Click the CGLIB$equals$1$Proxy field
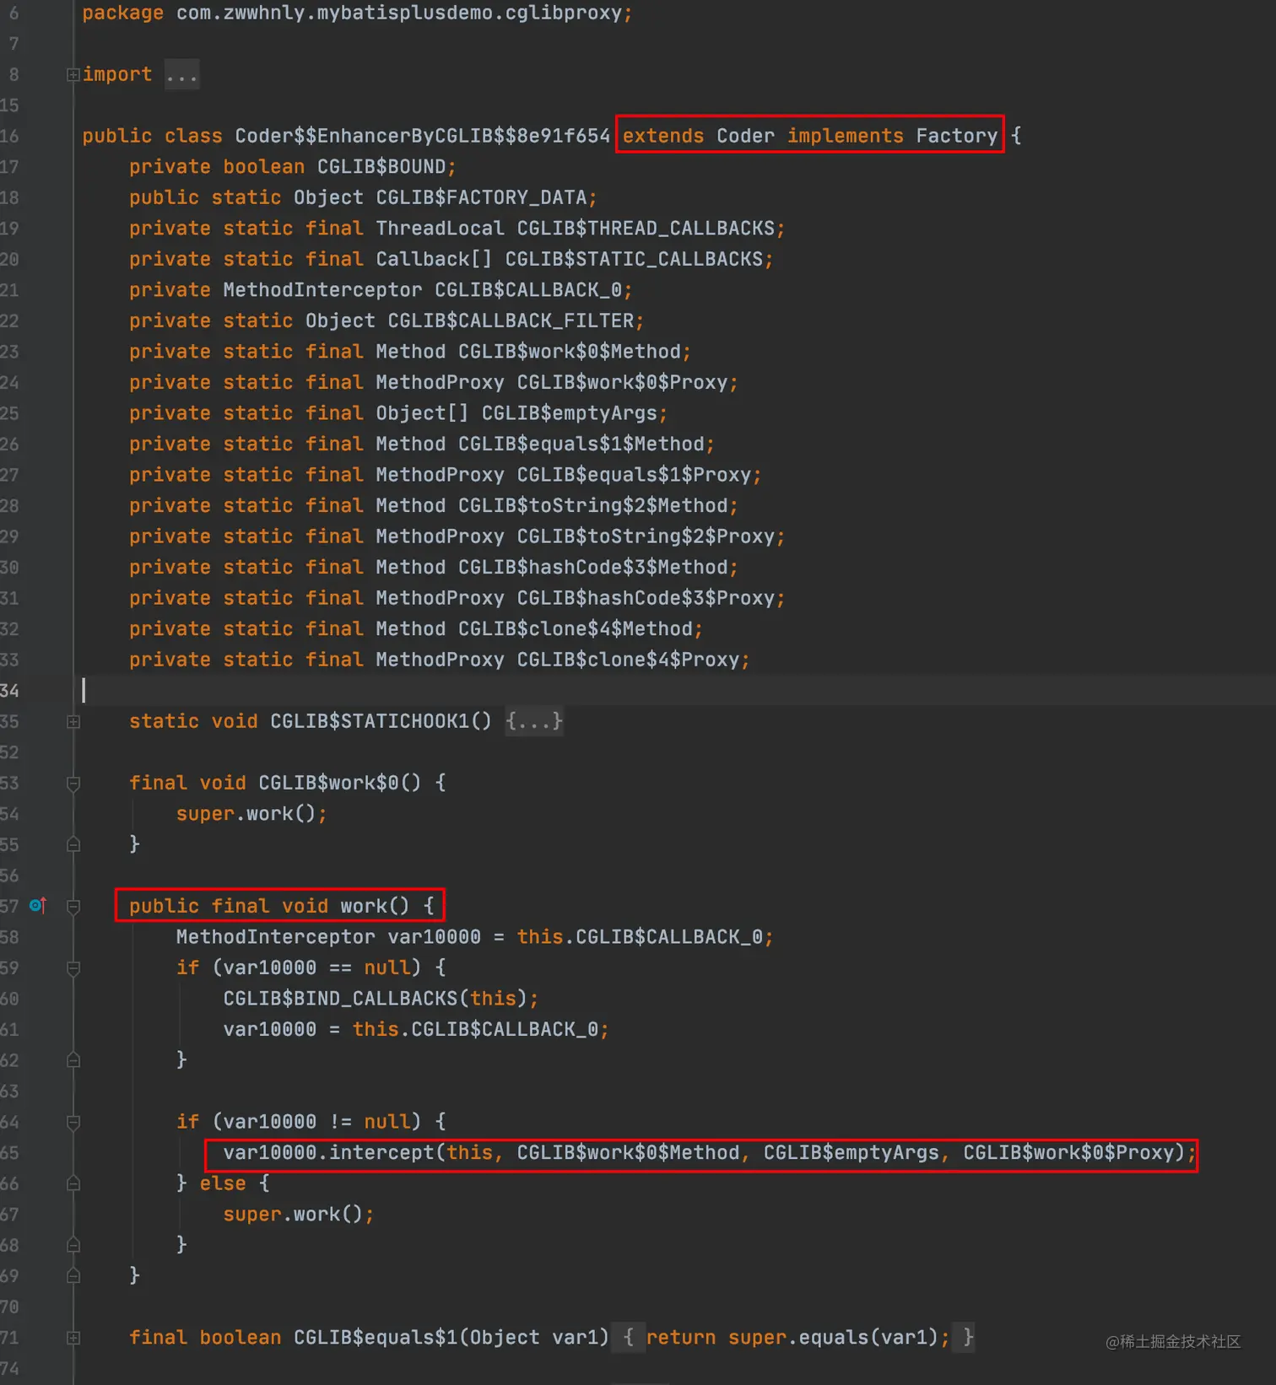Viewport: 1276px width, 1385px height. [634, 475]
